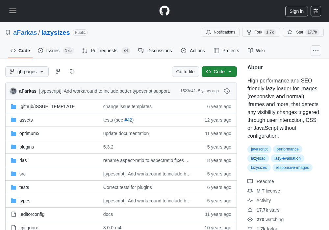Image resolution: width=329 pixels, height=230 pixels.
Task: Open commit hash 1523a4f
Action: [188, 91]
